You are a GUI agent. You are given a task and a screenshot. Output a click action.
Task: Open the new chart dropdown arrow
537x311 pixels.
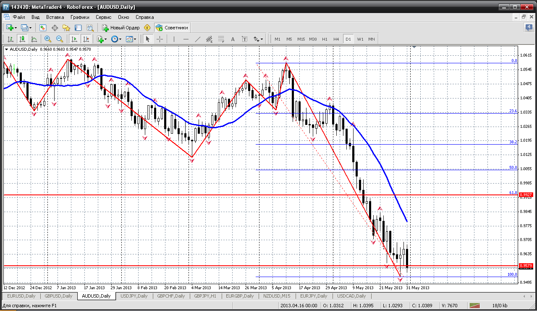[16, 28]
